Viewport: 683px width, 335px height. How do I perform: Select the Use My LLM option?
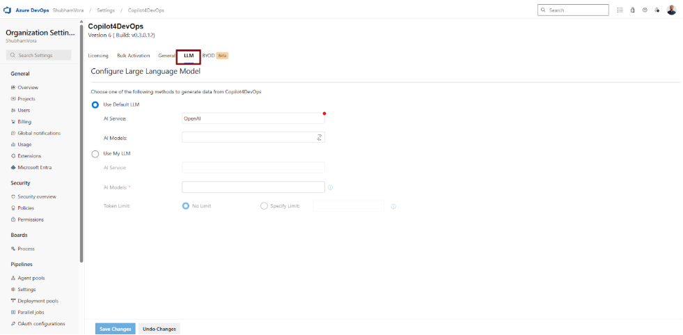coord(95,153)
